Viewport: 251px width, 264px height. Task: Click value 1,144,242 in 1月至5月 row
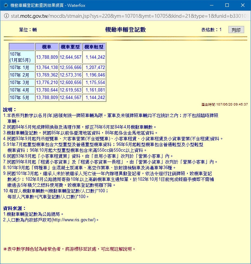tap(95, 57)
